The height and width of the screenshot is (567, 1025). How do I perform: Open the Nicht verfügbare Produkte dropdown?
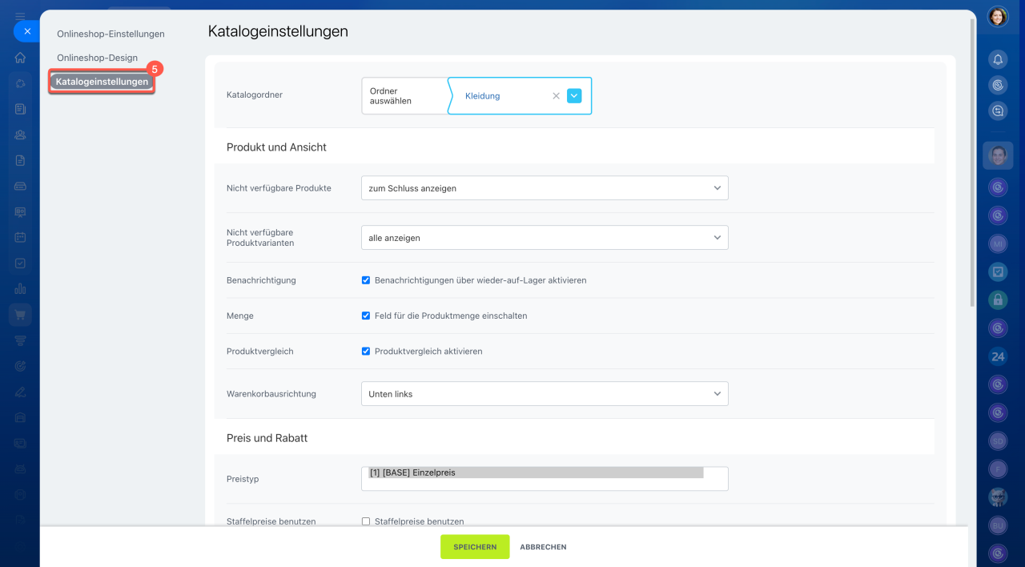(x=545, y=188)
